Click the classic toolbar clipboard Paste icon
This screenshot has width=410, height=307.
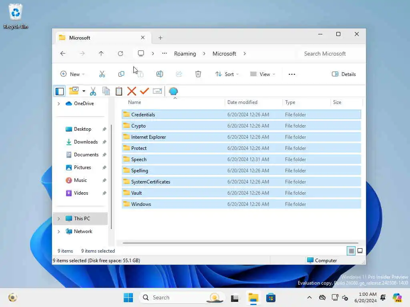[x=119, y=91]
